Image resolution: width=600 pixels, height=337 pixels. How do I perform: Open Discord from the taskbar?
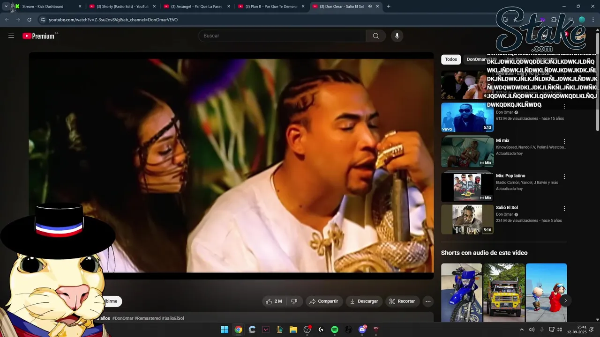point(362,330)
